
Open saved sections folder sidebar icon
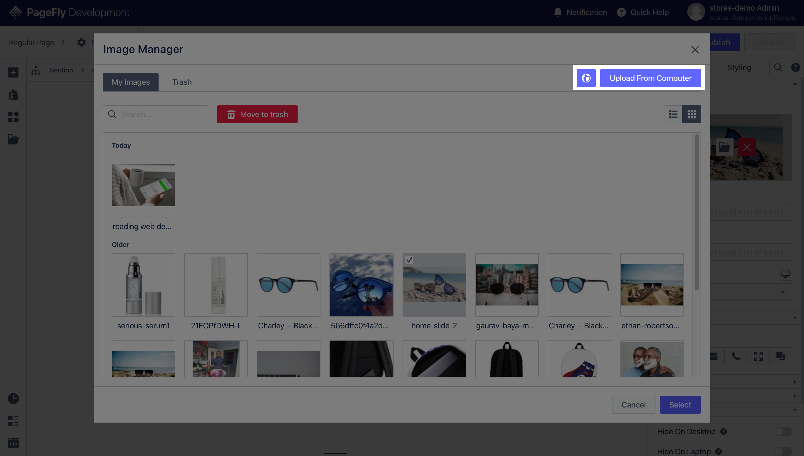pos(13,139)
